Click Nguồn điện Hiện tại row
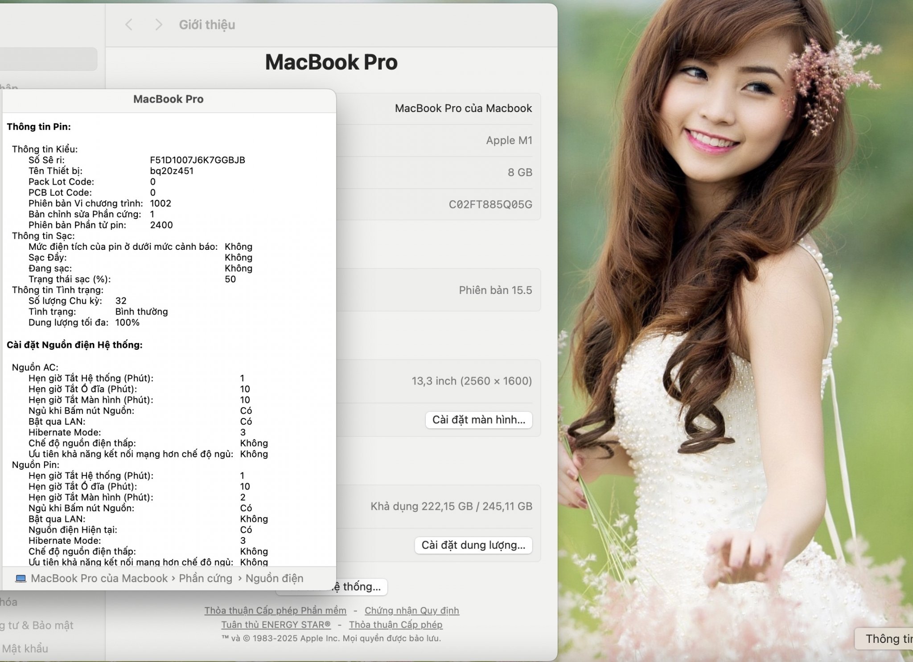This screenshot has height=662, width=913. pyautogui.click(x=140, y=530)
